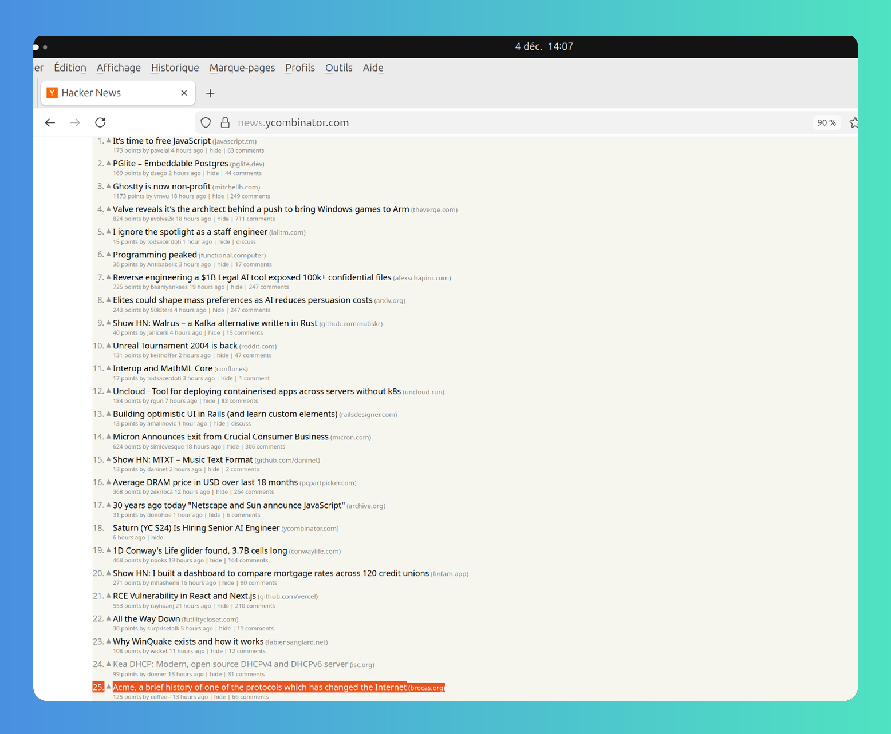Image resolution: width=891 pixels, height=734 pixels.
Task: Click the site security padlock icon
Action: (225, 122)
